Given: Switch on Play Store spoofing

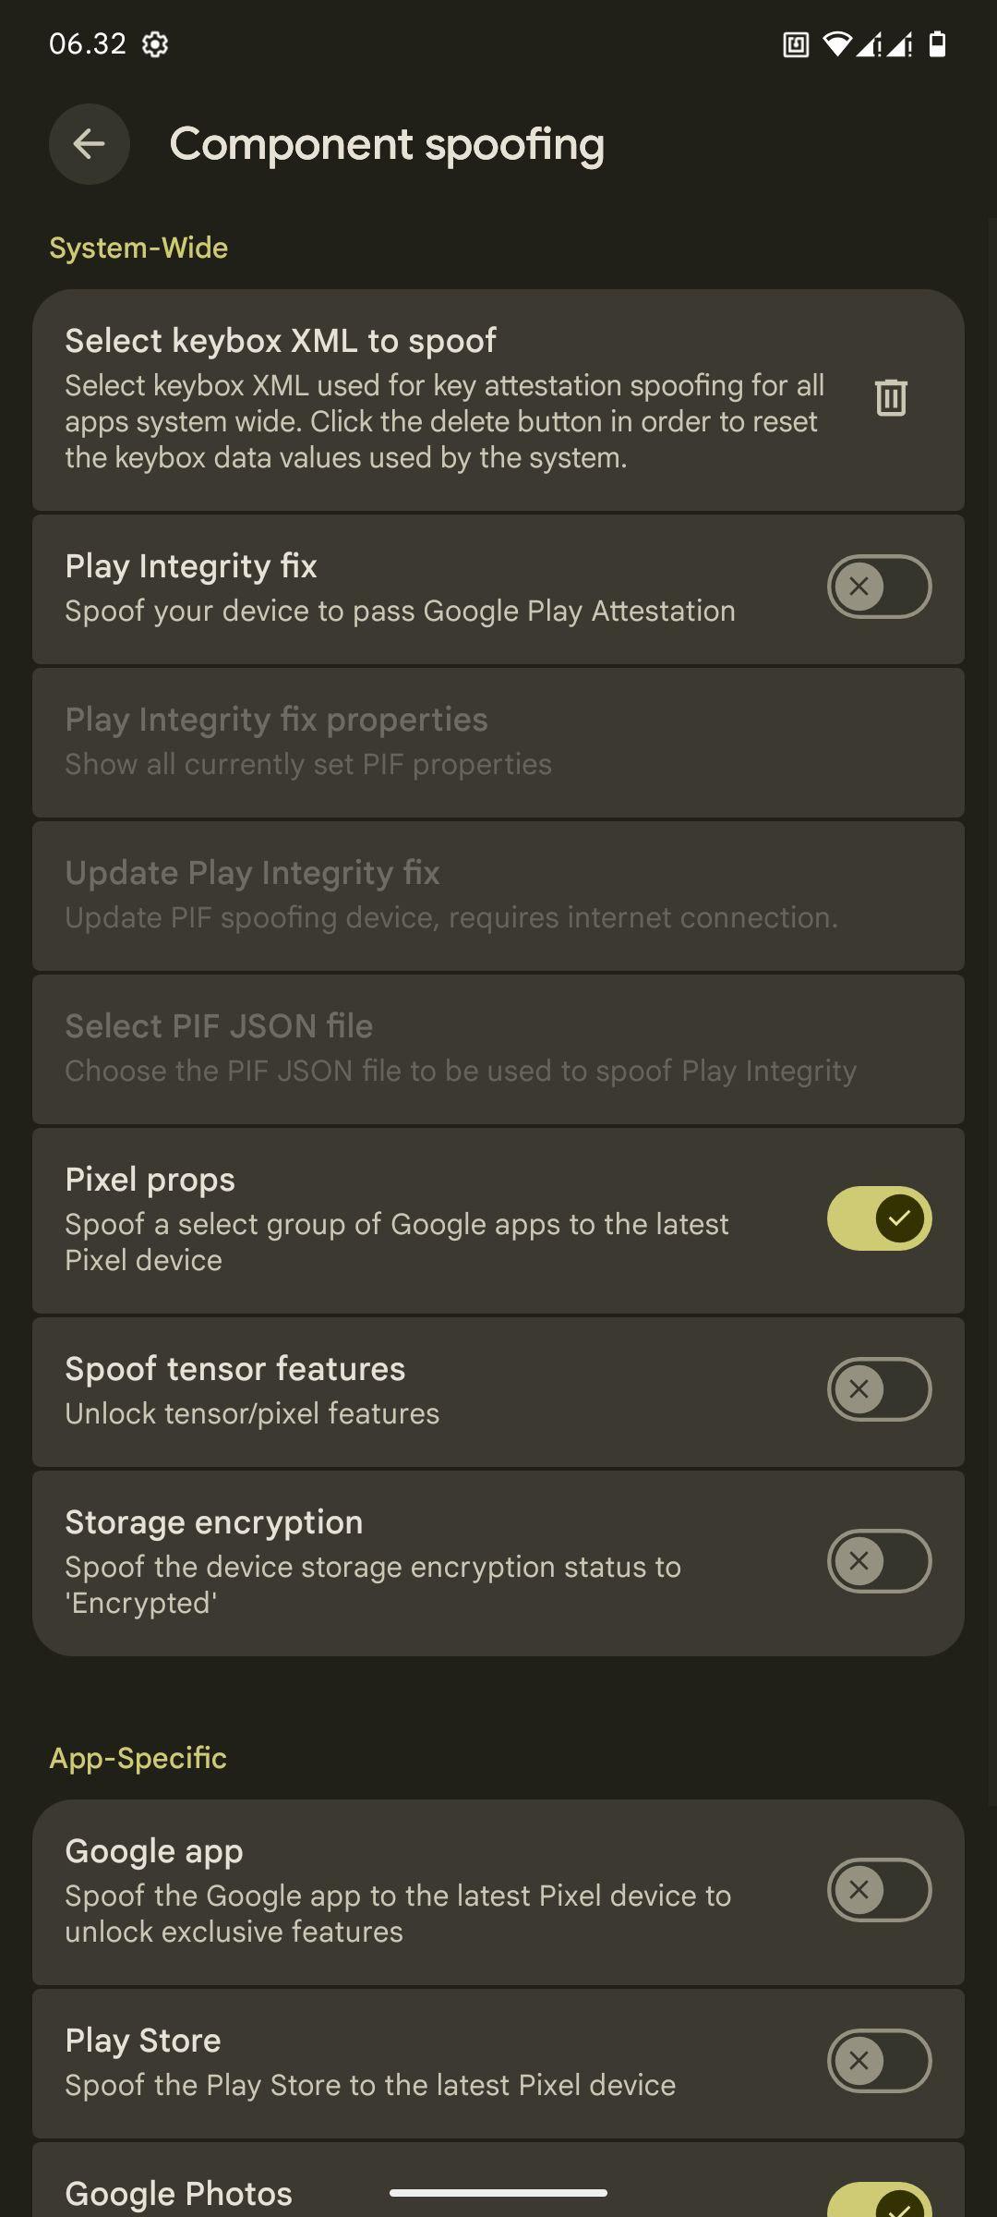Looking at the screenshot, I should [879, 2061].
